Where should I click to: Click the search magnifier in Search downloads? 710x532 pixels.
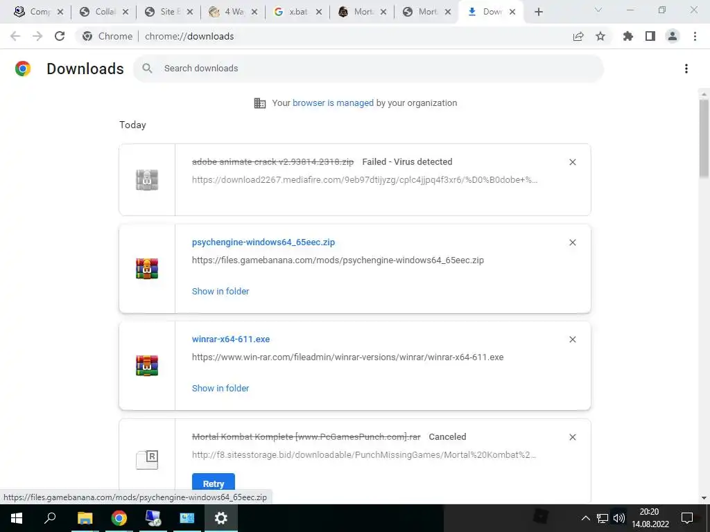tap(147, 69)
